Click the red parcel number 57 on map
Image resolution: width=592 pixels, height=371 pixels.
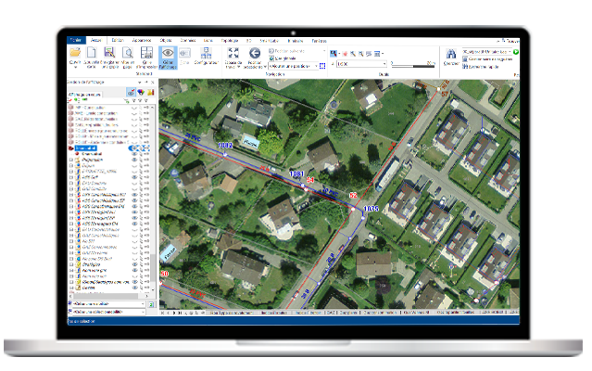point(445,94)
